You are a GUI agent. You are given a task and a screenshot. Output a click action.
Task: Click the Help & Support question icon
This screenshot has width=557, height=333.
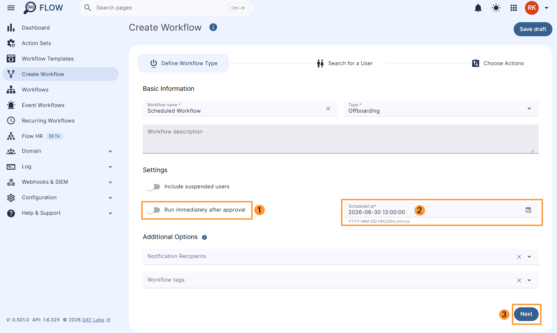(x=11, y=213)
